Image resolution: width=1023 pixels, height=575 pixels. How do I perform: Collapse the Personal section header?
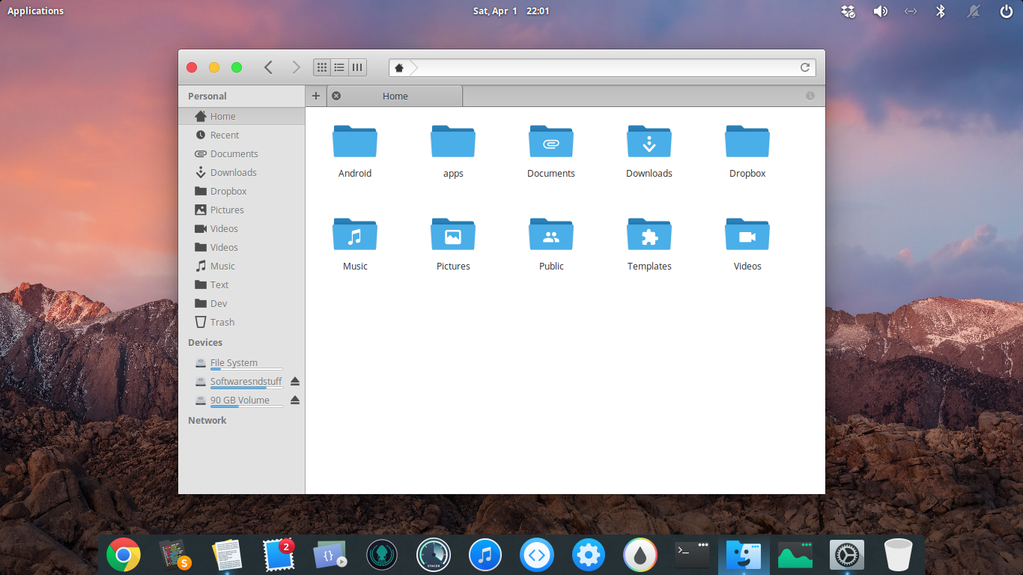pyautogui.click(x=207, y=96)
